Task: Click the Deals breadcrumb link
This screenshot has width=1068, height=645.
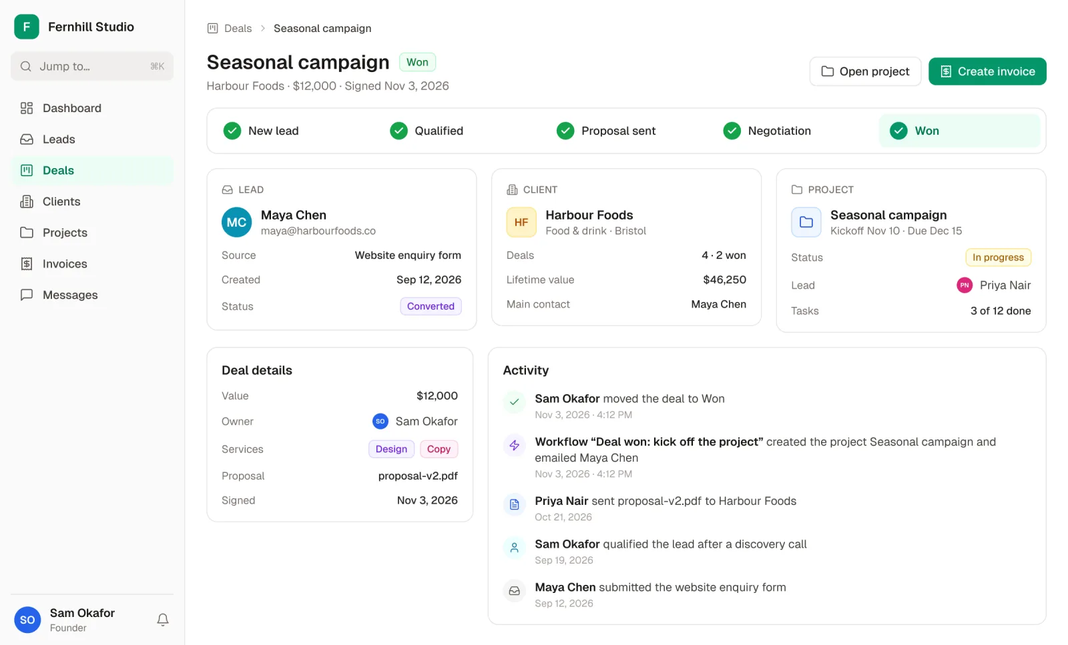Action: point(238,28)
